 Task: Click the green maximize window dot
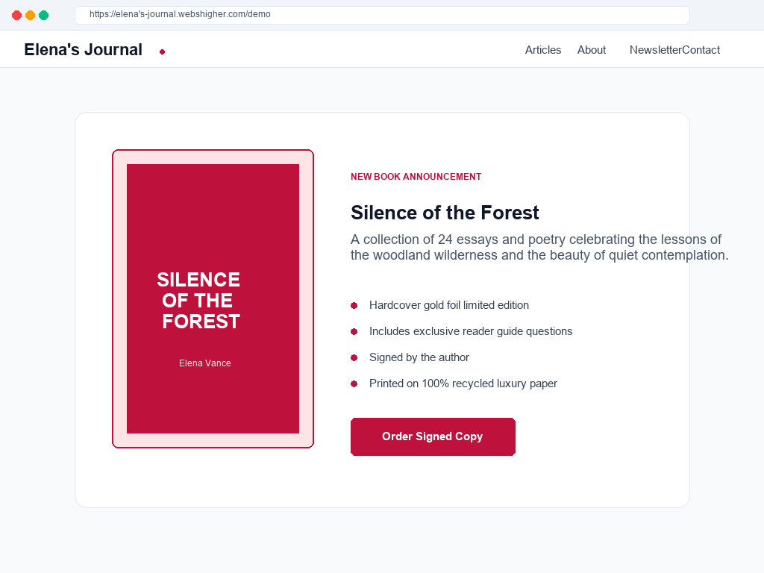[44, 15]
